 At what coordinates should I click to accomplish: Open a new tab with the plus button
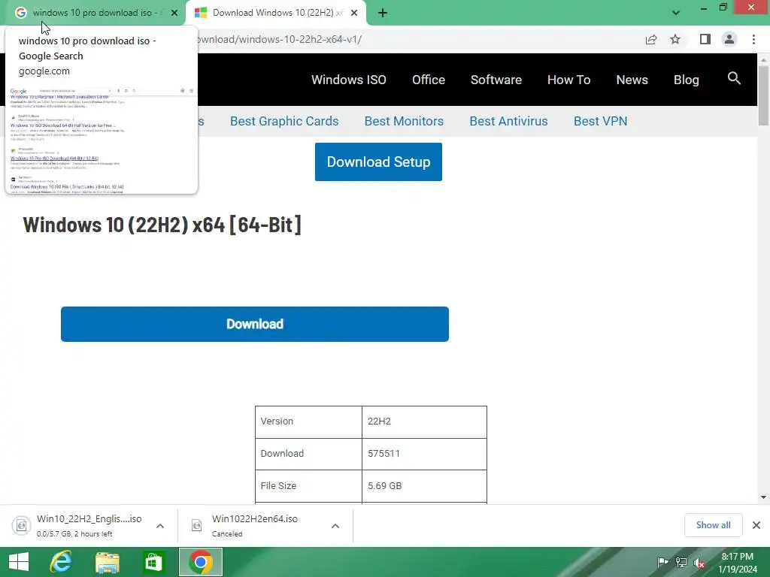[383, 14]
